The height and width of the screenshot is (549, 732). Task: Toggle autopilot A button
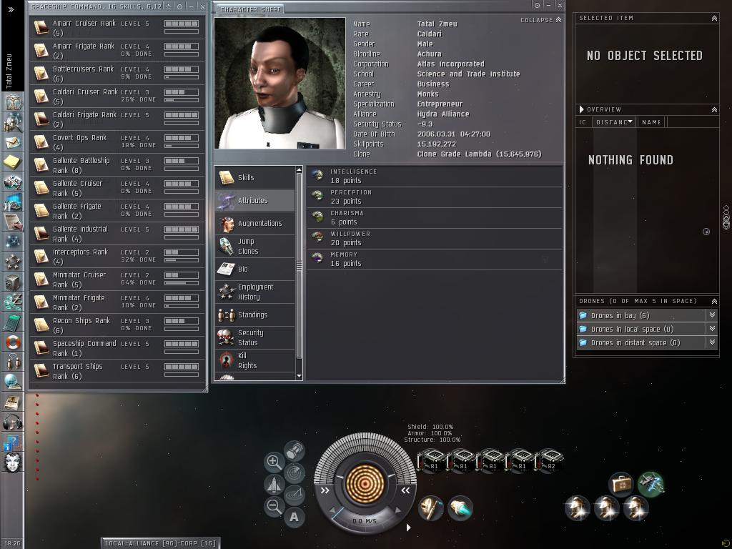coord(294,518)
